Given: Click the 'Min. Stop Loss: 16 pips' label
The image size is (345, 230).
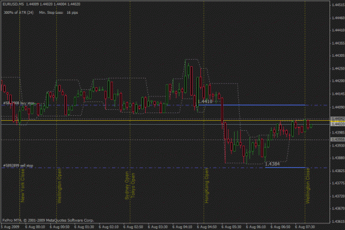Looking at the screenshot, I should 59,13.
